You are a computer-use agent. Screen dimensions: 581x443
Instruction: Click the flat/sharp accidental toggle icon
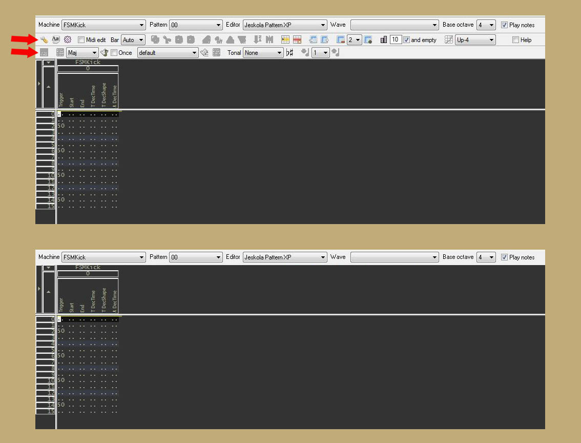coord(290,52)
